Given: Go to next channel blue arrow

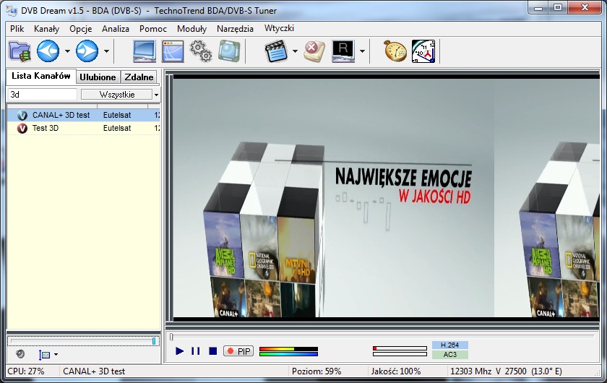Looking at the screenshot, I should pos(87,51).
